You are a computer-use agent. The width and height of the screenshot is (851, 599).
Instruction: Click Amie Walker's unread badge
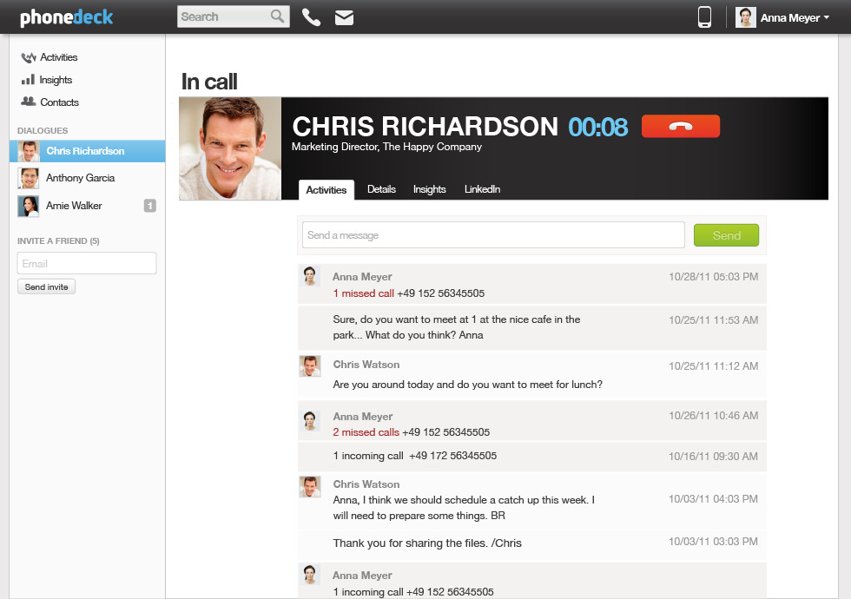pyautogui.click(x=149, y=206)
